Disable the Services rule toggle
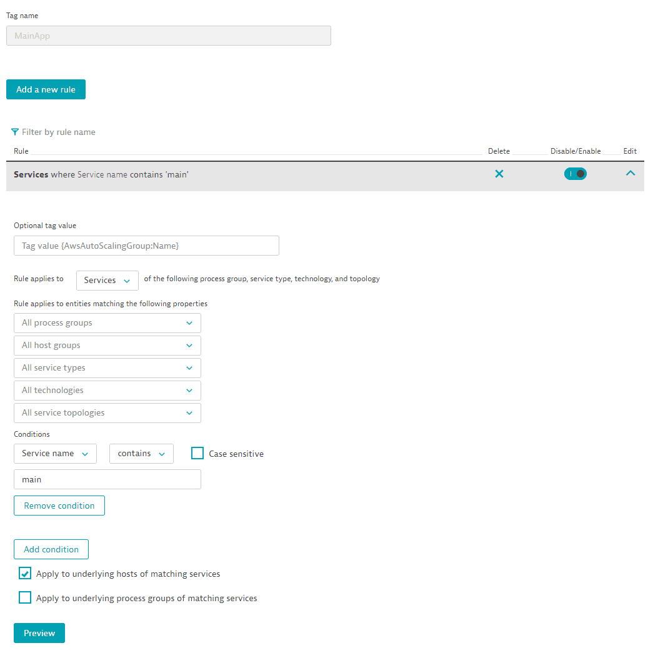Image resolution: width=648 pixels, height=663 pixels. [575, 174]
